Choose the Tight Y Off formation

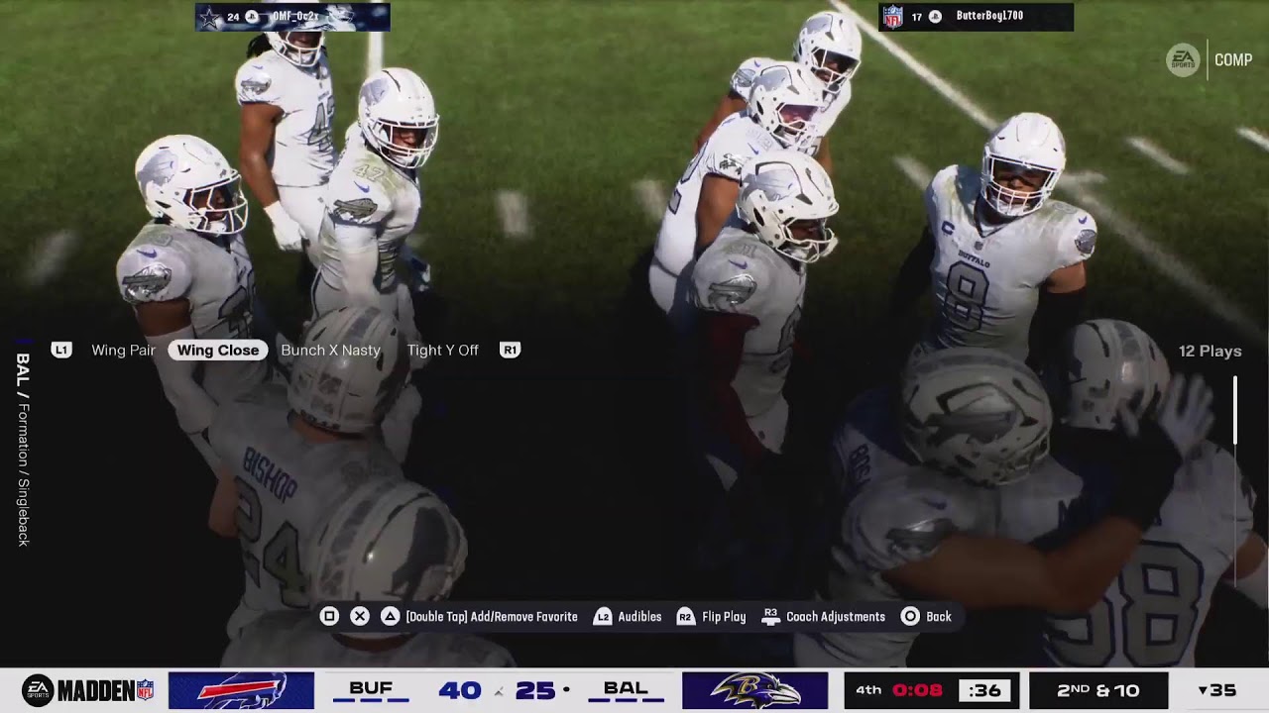tap(442, 350)
